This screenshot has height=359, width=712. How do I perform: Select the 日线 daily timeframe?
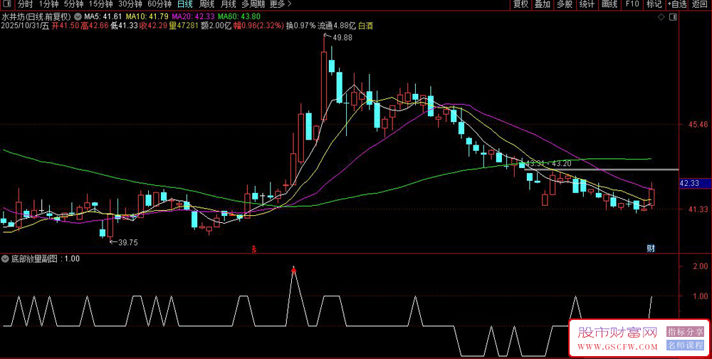pyautogui.click(x=185, y=4)
